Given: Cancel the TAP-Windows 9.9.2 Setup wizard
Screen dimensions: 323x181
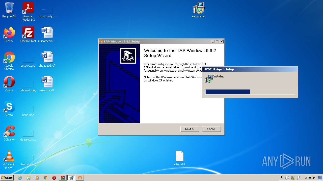Looking at the screenshot, I should (211, 129).
